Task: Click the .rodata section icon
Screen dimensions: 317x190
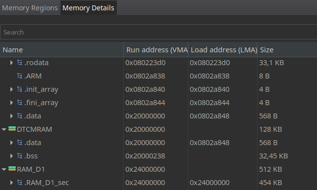Action: (x=20, y=63)
